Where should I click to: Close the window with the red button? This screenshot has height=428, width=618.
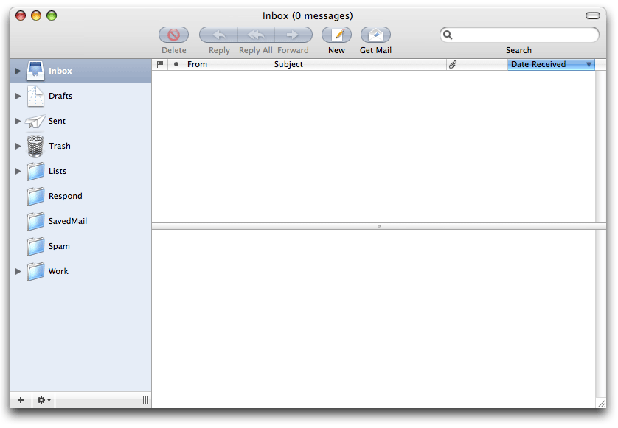click(21, 15)
